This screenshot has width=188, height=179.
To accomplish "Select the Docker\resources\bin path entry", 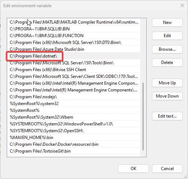I will tap(74, 144).
